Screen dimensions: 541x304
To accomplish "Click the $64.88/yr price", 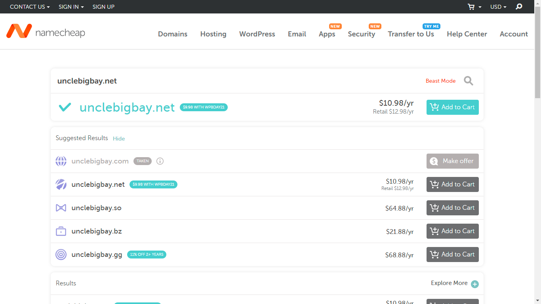I will (399, 208).
